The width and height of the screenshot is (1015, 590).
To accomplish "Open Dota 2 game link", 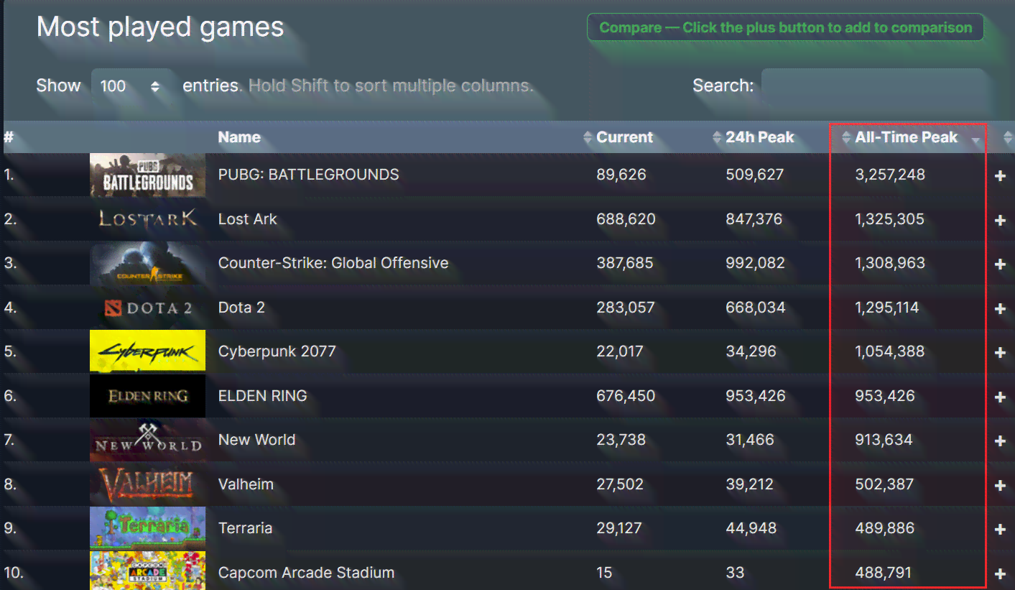I will tap(241, 308).
